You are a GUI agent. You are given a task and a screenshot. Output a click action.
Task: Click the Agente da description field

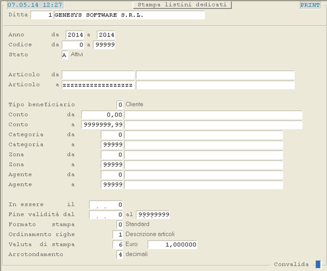coord(203,174)
